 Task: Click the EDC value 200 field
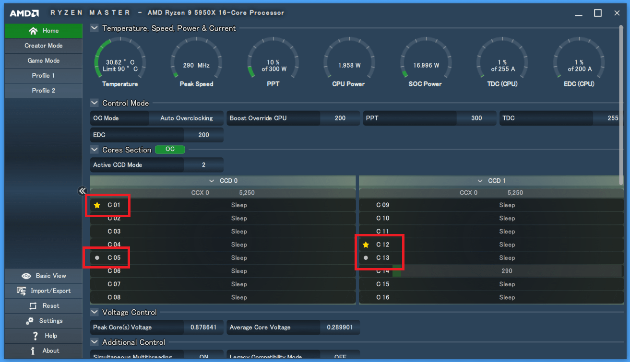coord(203,135)
